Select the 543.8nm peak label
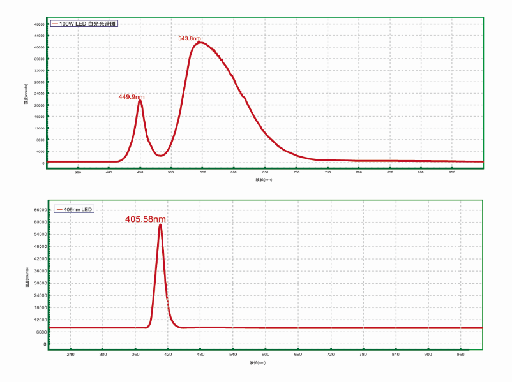Image resolution: width=512 pixels, height=382 pixels. [x=190, y=38]
